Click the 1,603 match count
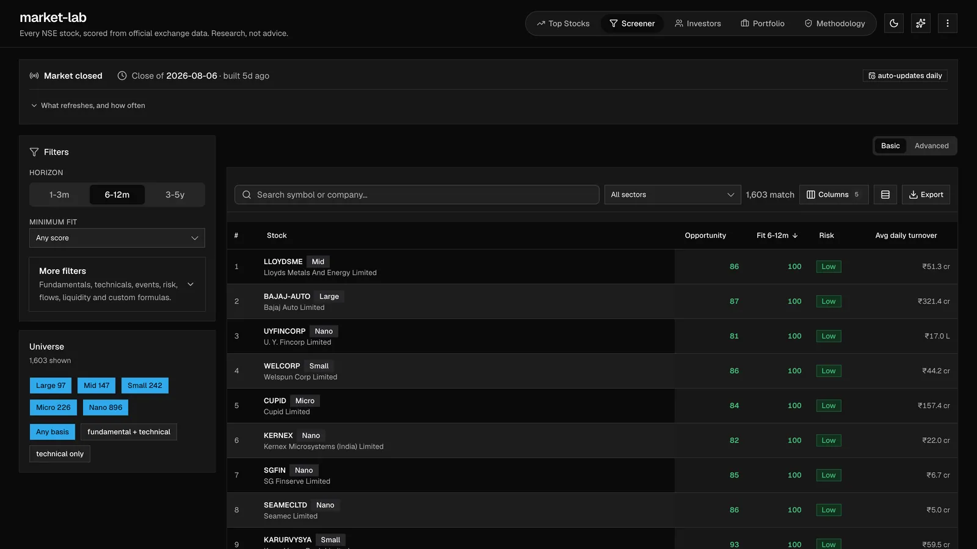Screen dimensions: 977x549 [770, 195]
